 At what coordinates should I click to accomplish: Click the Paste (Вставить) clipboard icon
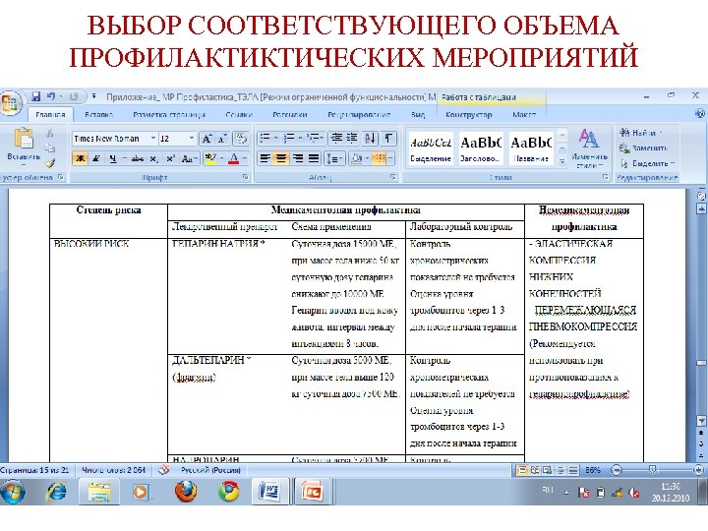[x=24, y=139]
